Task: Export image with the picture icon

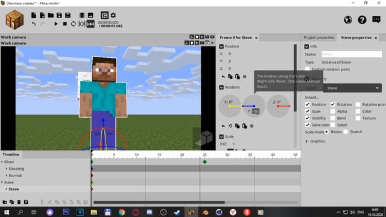Action: (90, 15)
